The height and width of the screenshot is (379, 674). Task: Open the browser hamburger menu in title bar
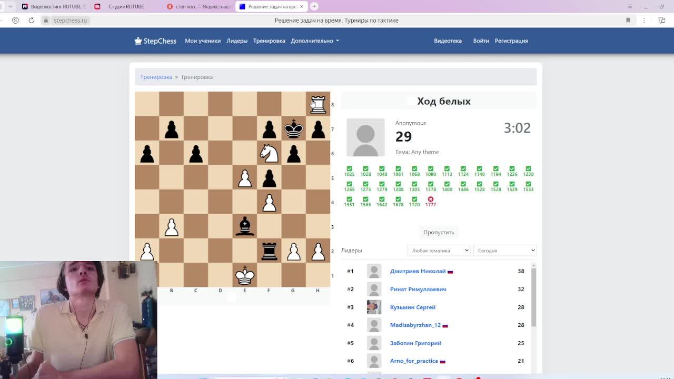tap(630, 6)
